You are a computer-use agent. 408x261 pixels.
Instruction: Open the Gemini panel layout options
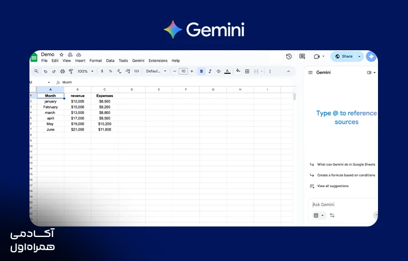(x=371, y=73)
